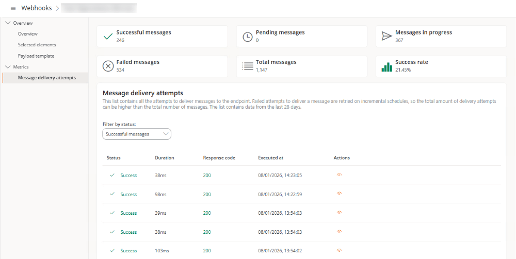Click the Message delivery attempts heading
The height and width of the screenshot is (259, 516).
[x=143, y=93]
